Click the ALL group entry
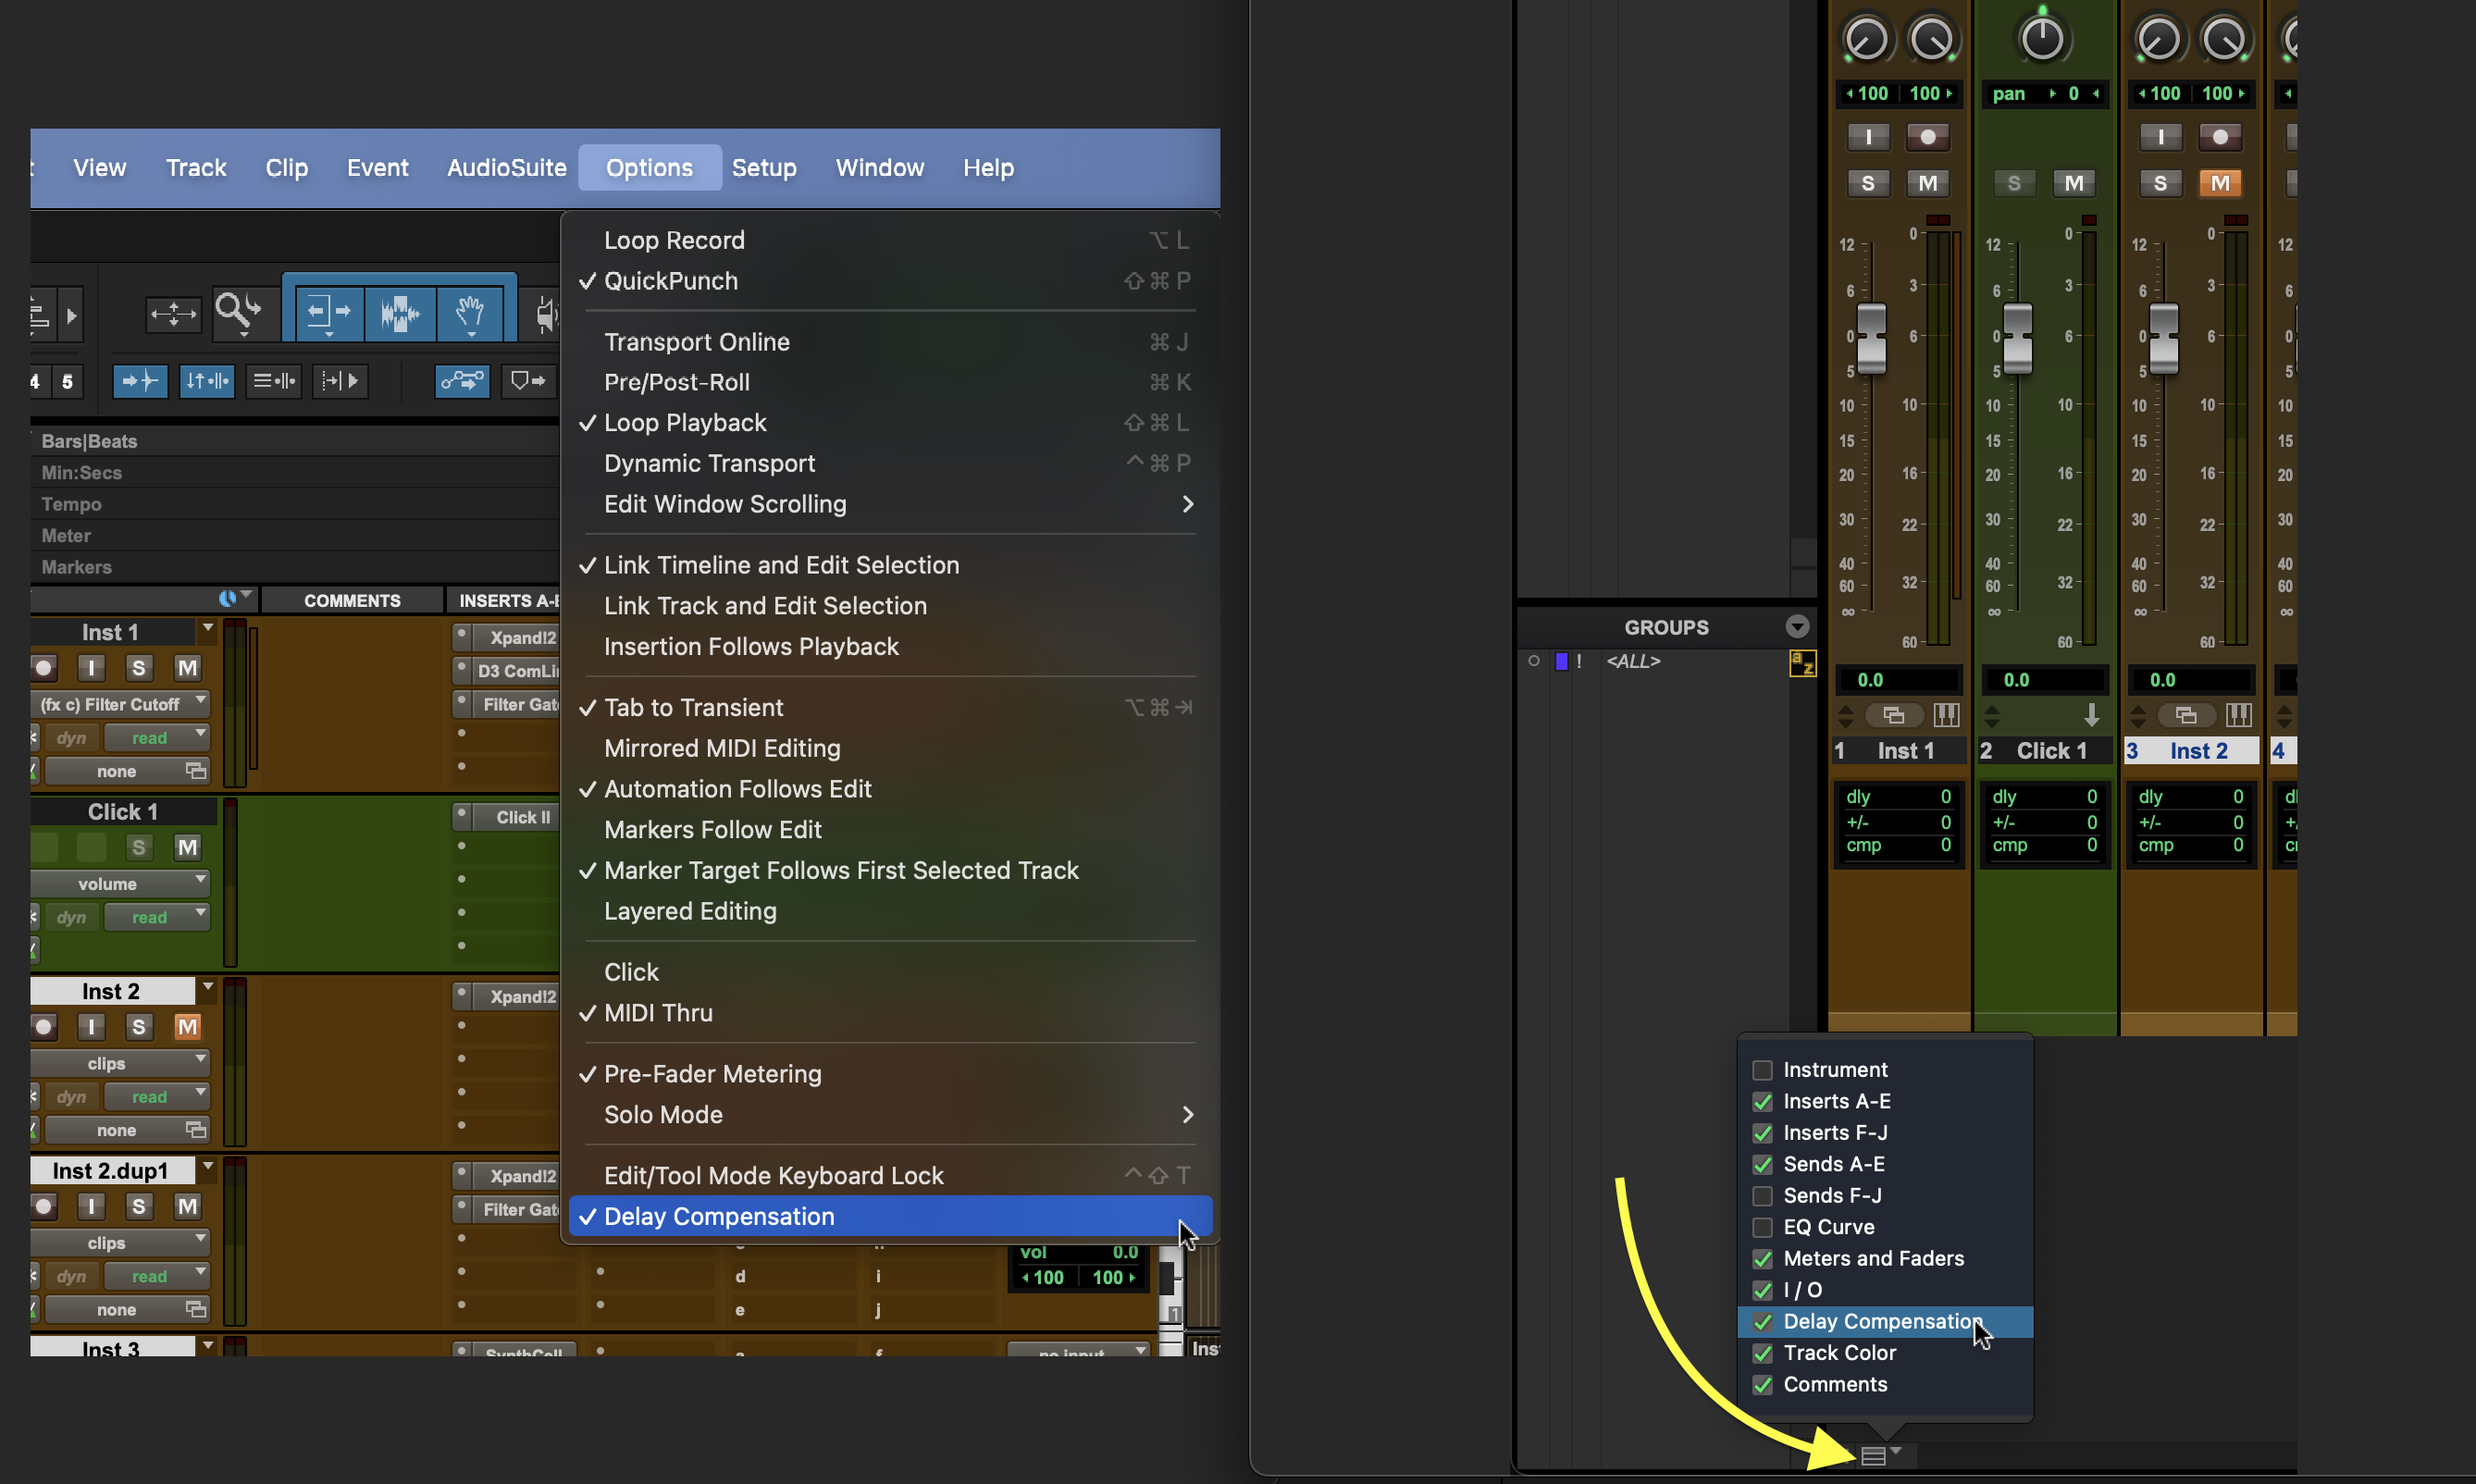Viewport: 2476px width, 1484px height. (1633, 661)
